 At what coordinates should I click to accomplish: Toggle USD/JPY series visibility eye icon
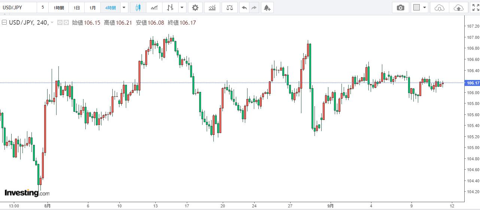tap(60, 23)
